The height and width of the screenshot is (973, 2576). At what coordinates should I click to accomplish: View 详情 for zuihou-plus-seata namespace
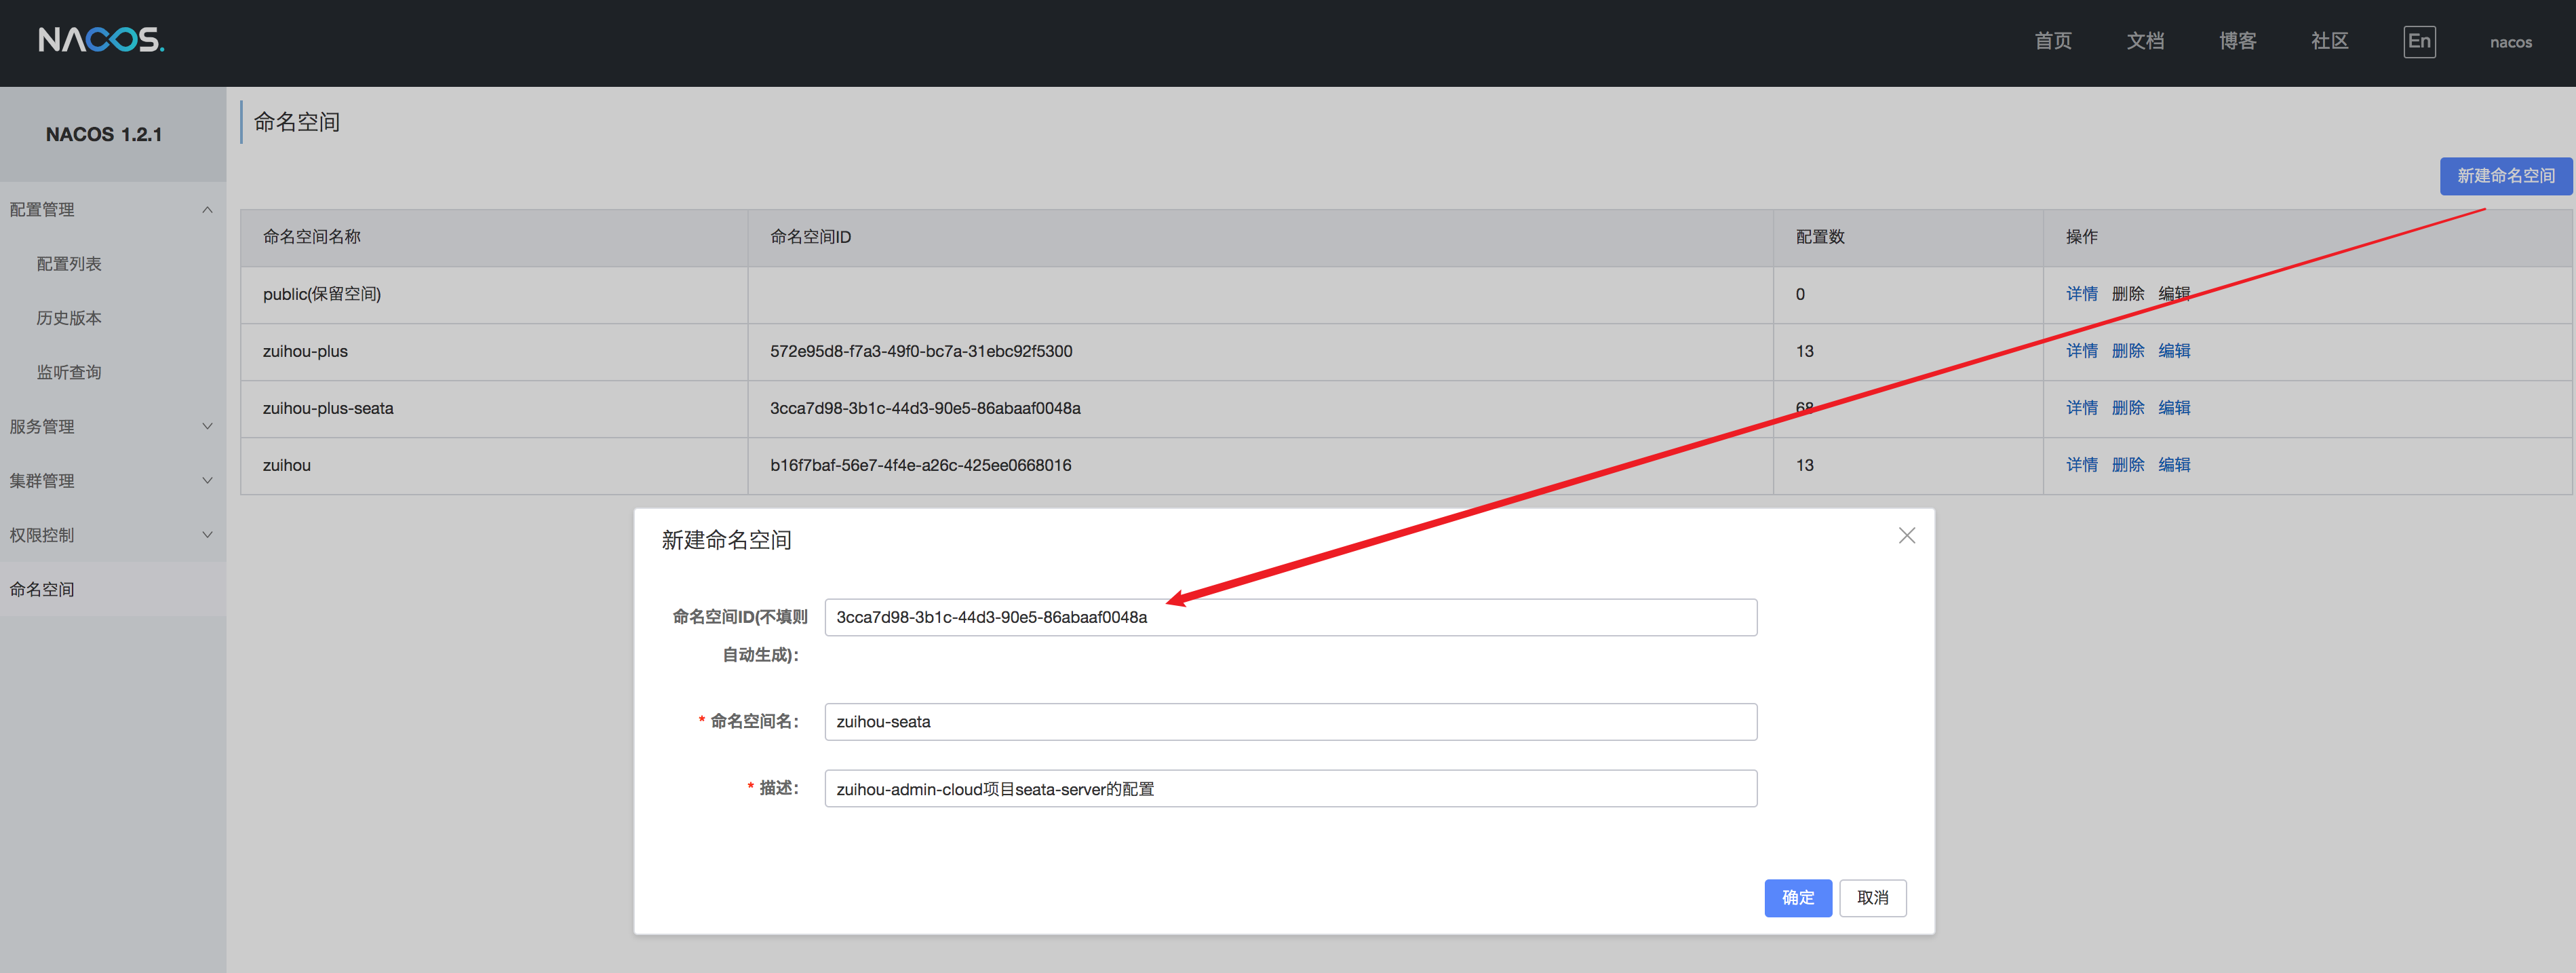[x=2082, y=408]
